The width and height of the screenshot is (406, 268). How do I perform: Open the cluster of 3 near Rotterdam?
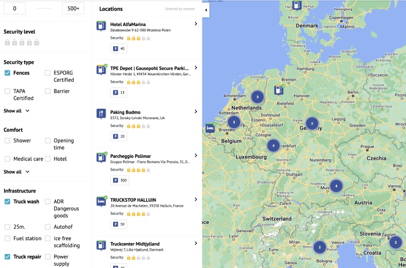point(234,122)
